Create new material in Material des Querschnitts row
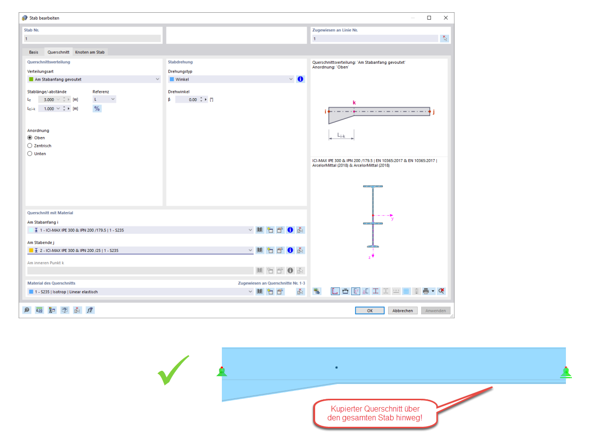 click(x=270, y=292)
